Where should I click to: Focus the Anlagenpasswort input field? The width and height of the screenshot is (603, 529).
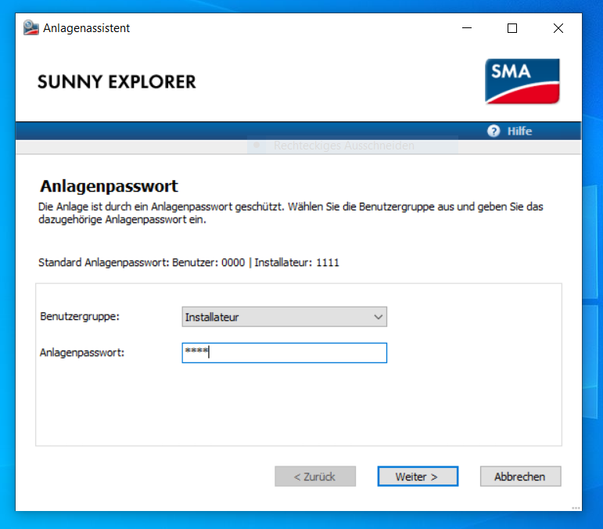[284, 353]
